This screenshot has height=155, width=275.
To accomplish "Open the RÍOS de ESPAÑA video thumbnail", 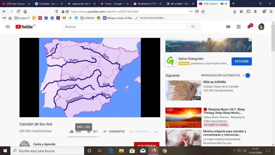I will tap(183, 90).
